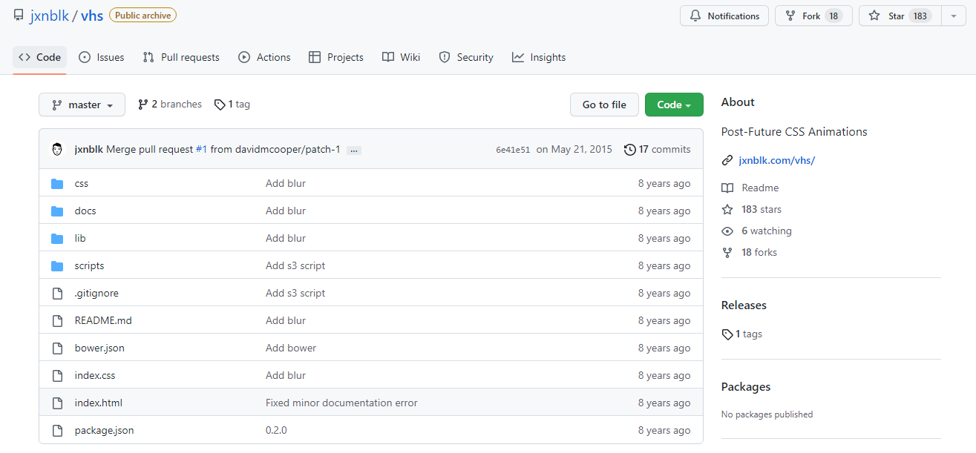Open the css folder icon

click(57, 183)
